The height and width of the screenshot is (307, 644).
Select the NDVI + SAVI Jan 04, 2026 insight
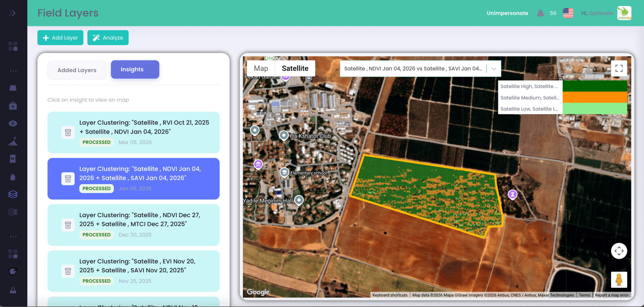(x=134, y=179)
